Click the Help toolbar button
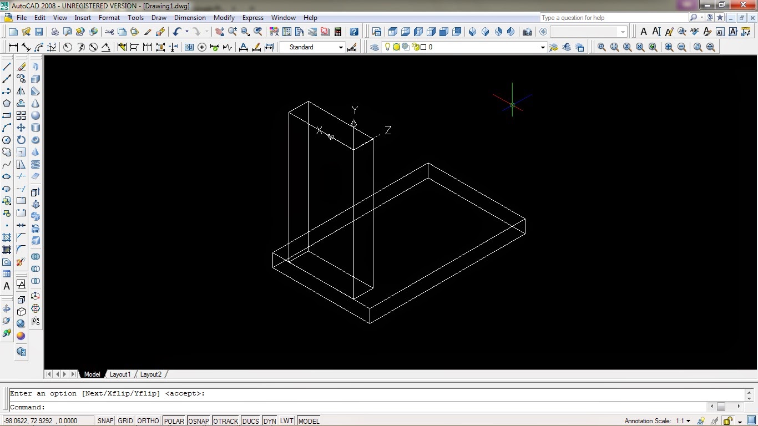 (x=354, y=32)
